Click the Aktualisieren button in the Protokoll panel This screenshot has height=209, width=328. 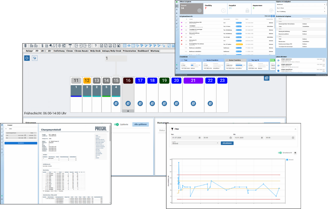[21, 143]
